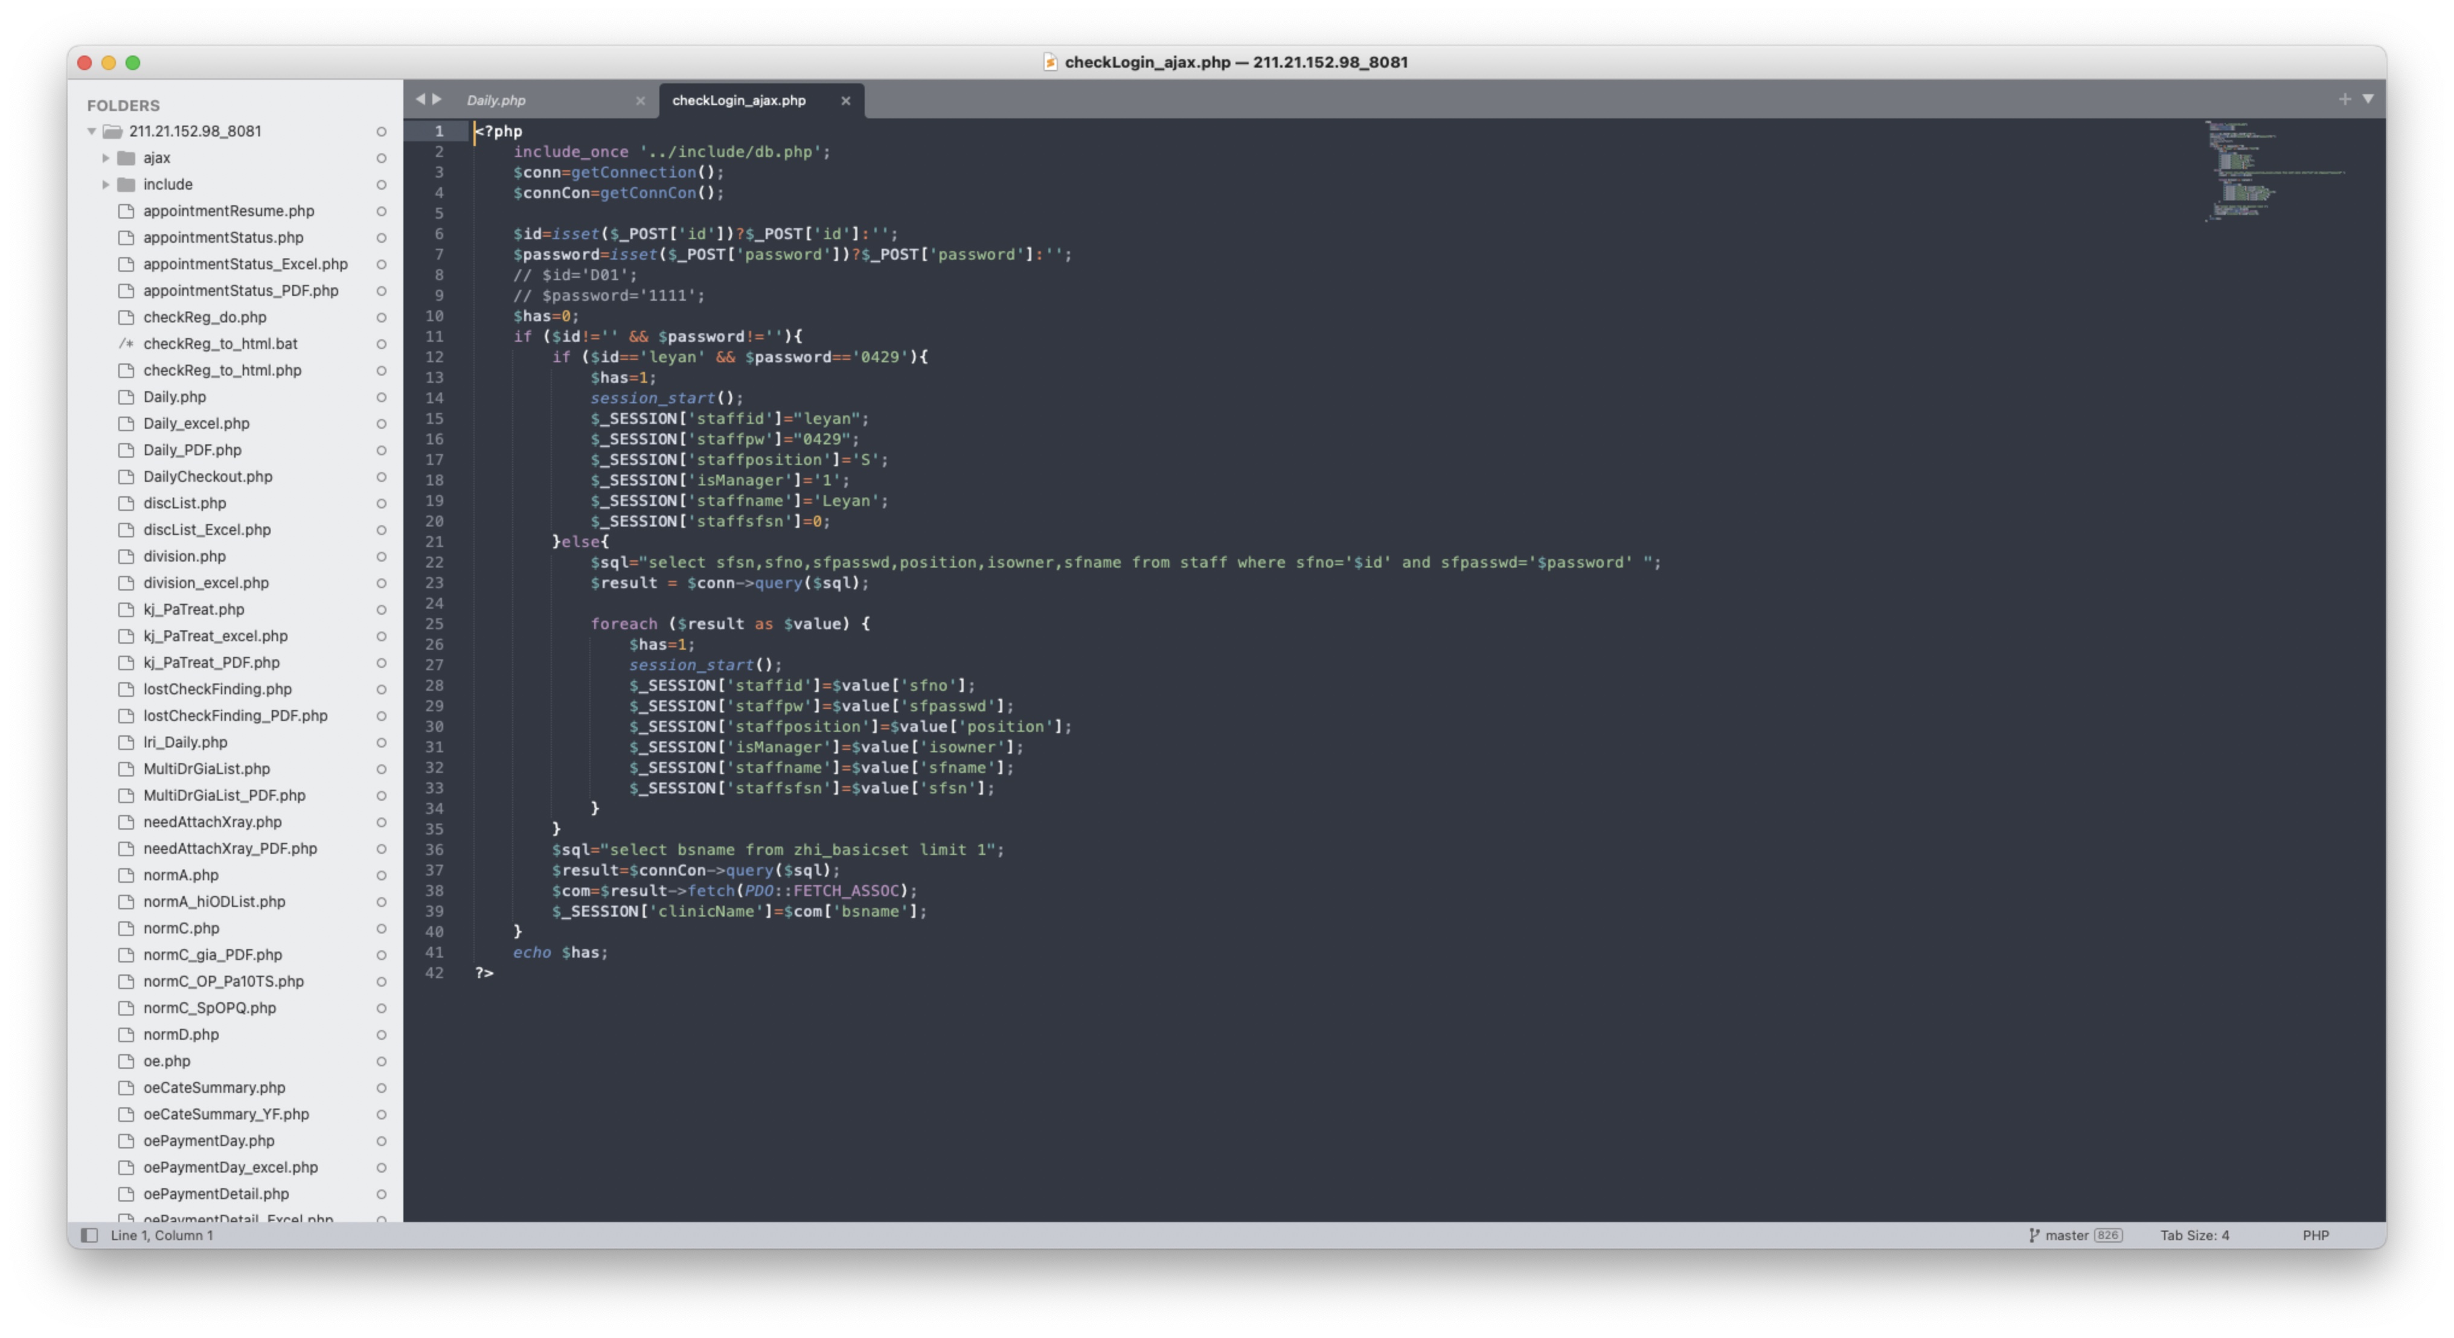
Task: Click the include folder icon
Action: coord(126,185)
